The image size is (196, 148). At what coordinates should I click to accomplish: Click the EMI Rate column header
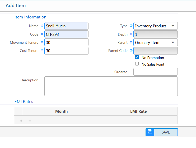pos(138,111)
